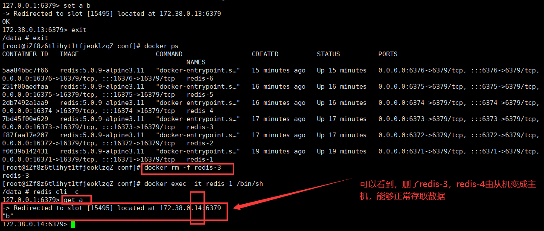Viewport: 544px width, 231px height.
Task: Click container ID 'f87faa17e207'
Action: (x=25, y=135)
